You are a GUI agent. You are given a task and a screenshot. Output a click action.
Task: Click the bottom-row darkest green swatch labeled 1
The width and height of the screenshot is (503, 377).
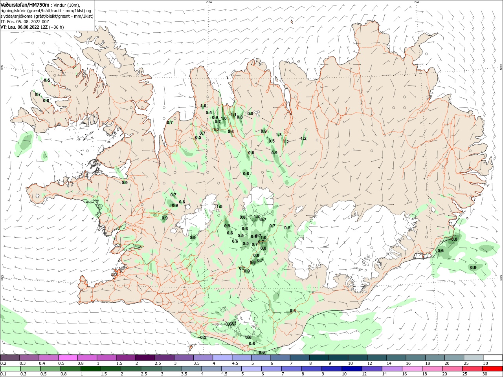tap(90, 369)
